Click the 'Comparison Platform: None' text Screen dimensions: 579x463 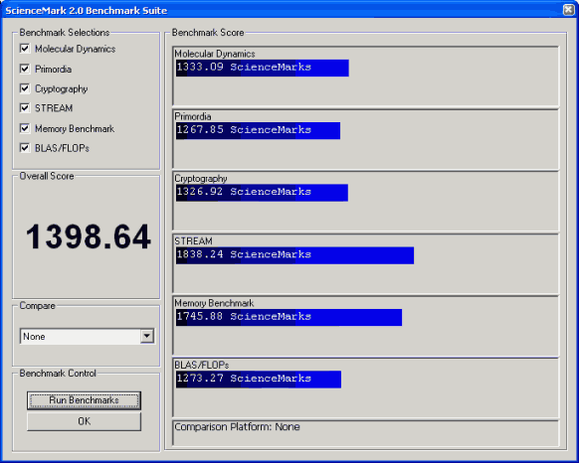pos(237,427)
